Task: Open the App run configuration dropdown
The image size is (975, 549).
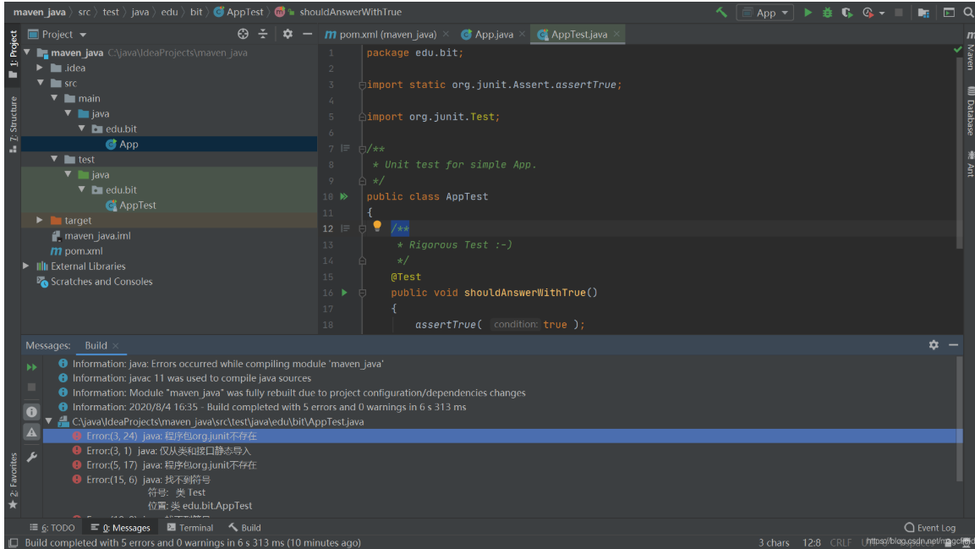Action: (764, 13)
